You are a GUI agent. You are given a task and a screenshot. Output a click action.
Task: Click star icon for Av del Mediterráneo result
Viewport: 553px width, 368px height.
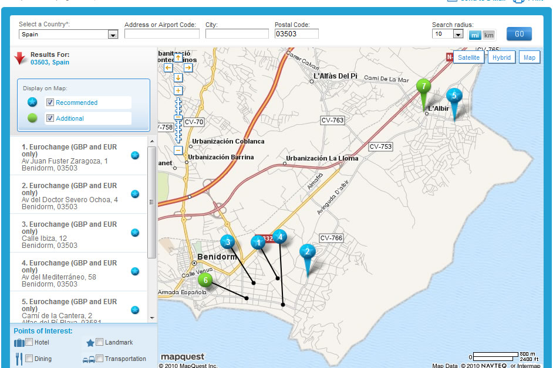pos(134,271)
